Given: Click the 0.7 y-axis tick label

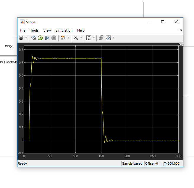Looking at the screenshot, I should pos(21,50).
